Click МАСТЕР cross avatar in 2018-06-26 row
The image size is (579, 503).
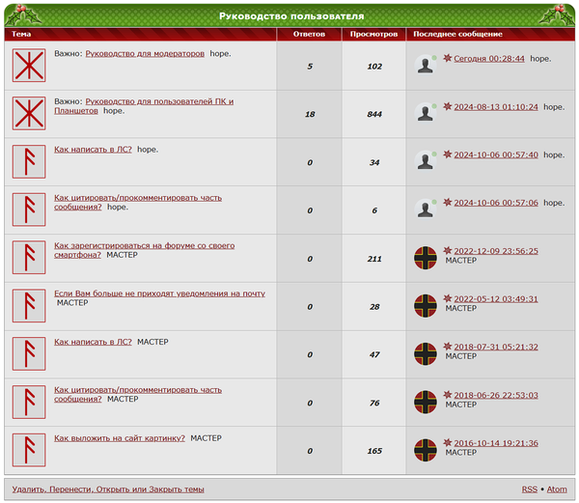[x=425, y=403]
